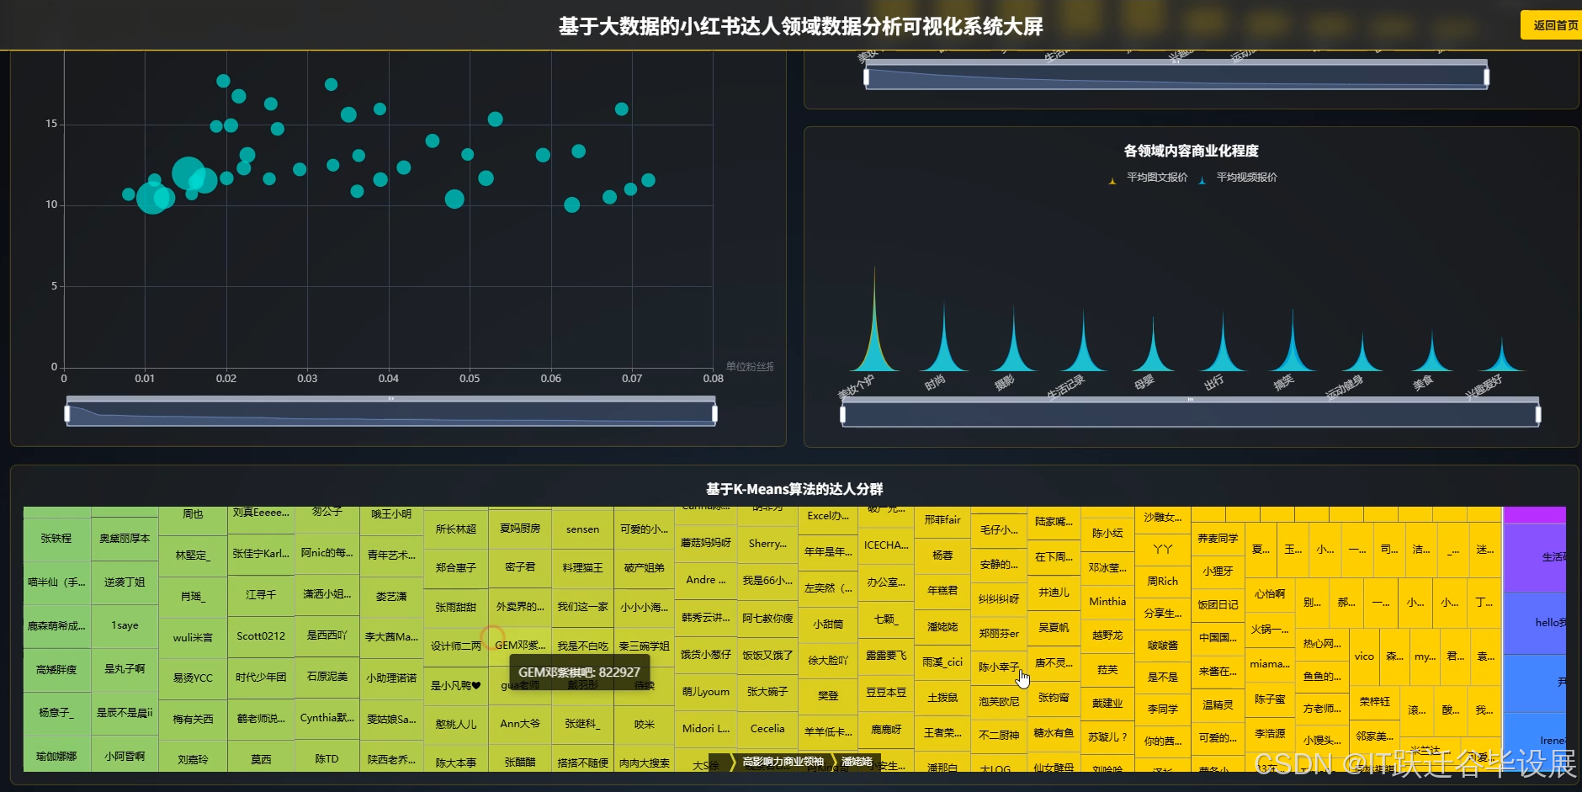Select treemap cell 林墅定_
This screenshot has width=1582, height=792.
point(193,555)
